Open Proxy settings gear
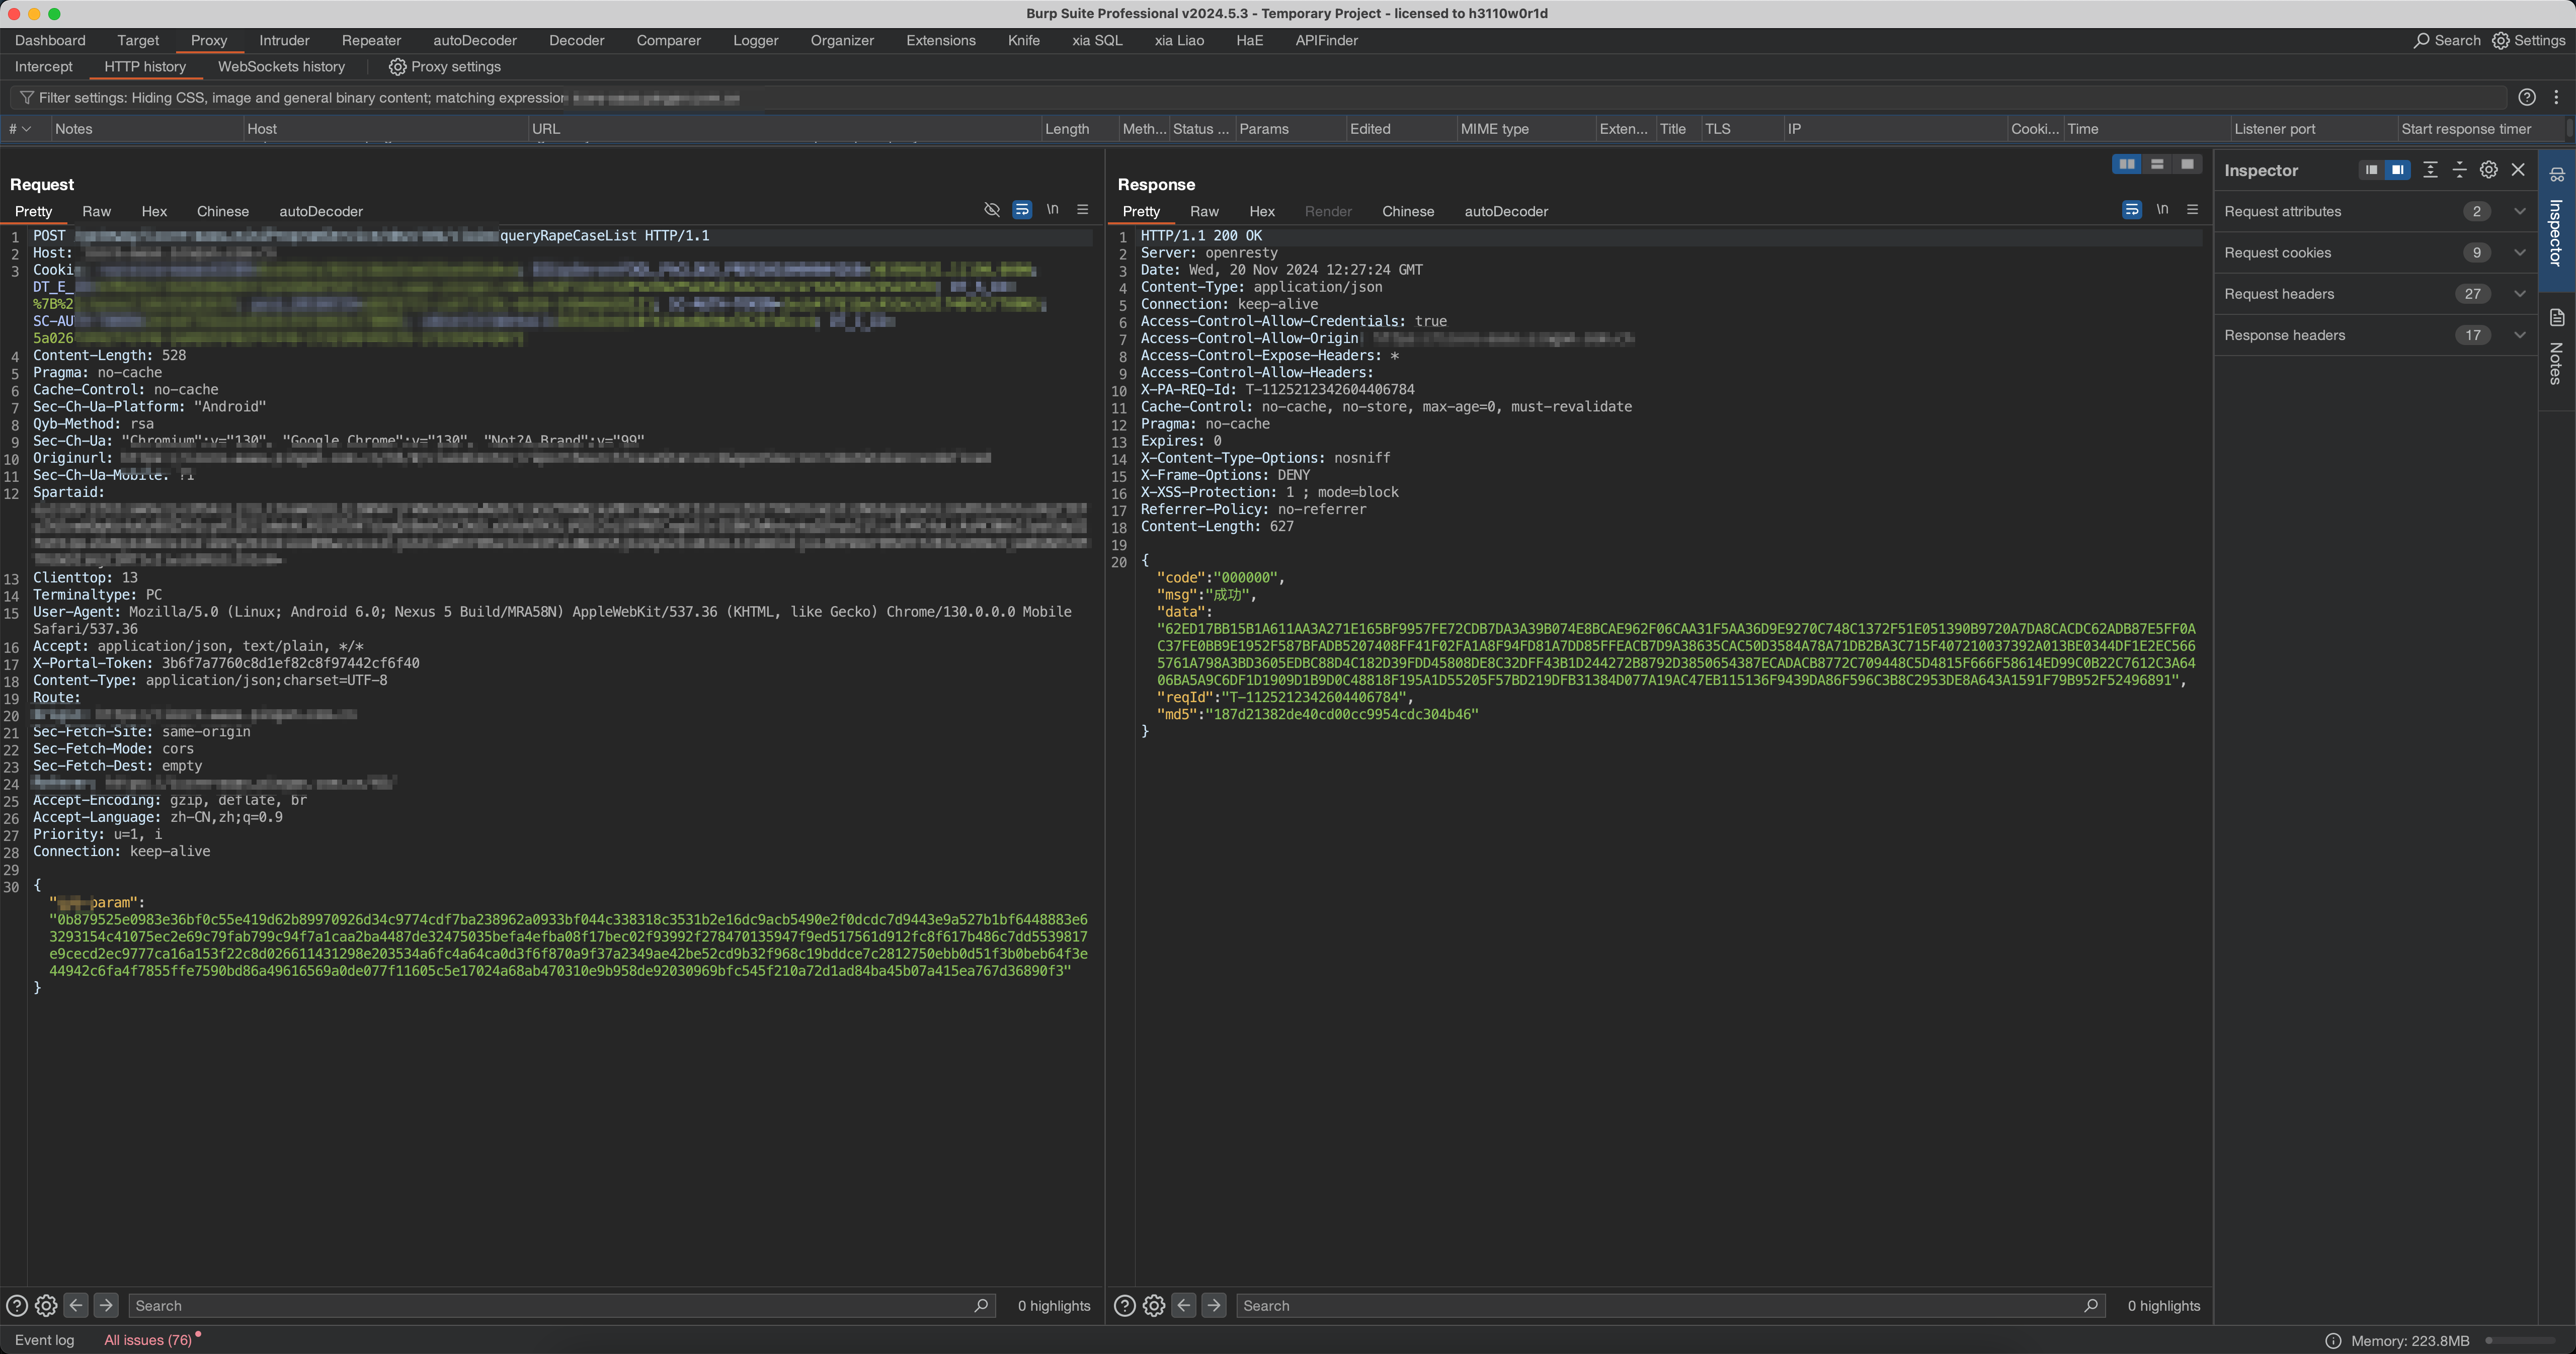2576x1354 pixels. [x=397, y=67]
